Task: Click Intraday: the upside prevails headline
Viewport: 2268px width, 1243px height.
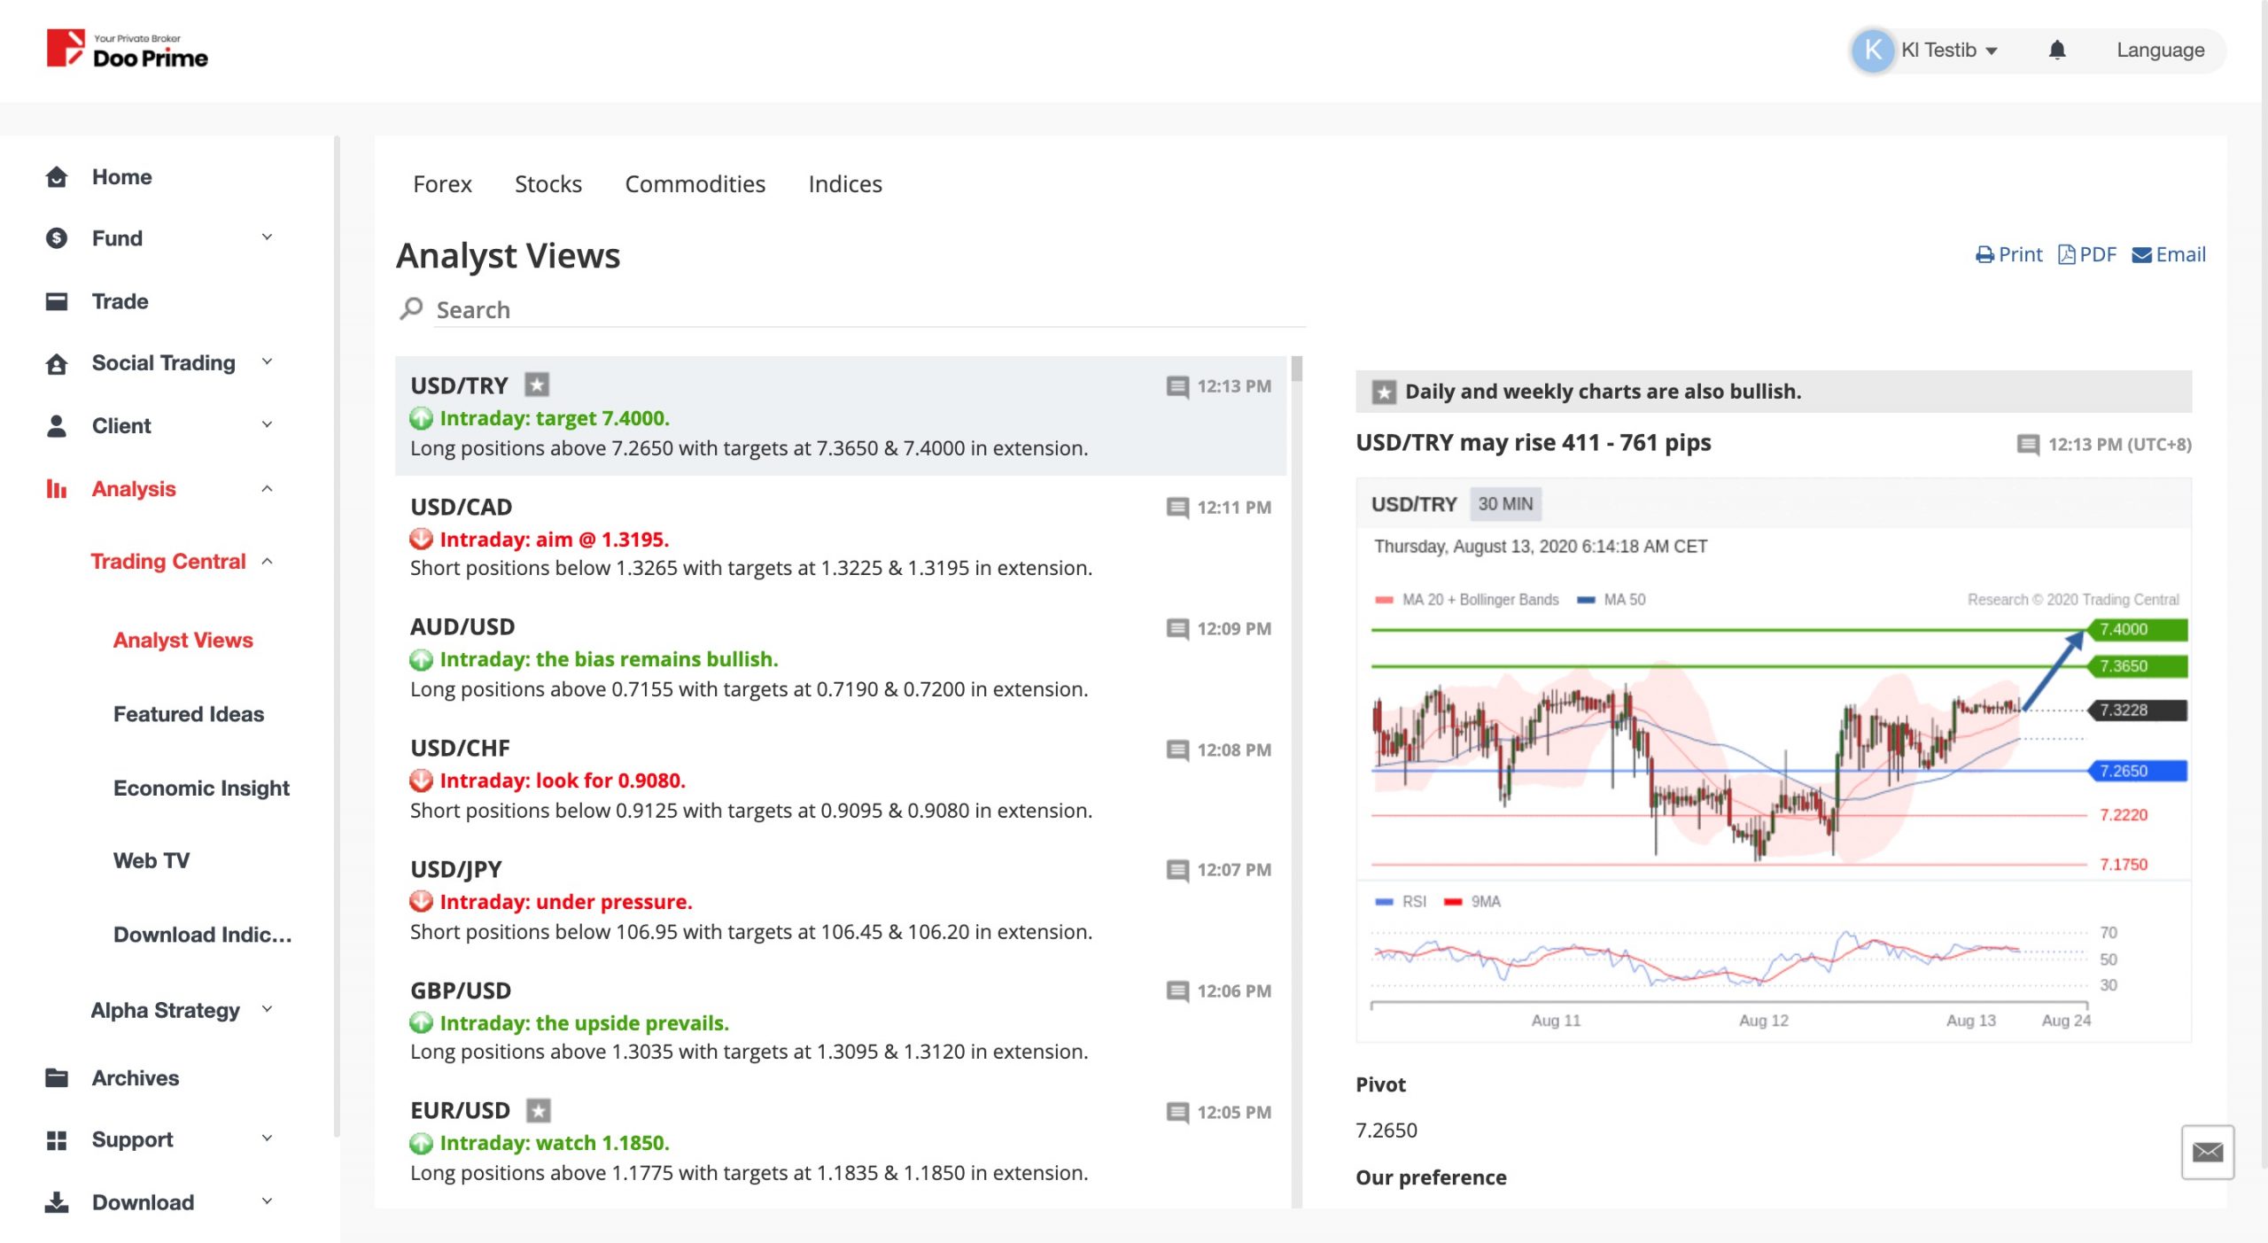Action: point(585,1022)
